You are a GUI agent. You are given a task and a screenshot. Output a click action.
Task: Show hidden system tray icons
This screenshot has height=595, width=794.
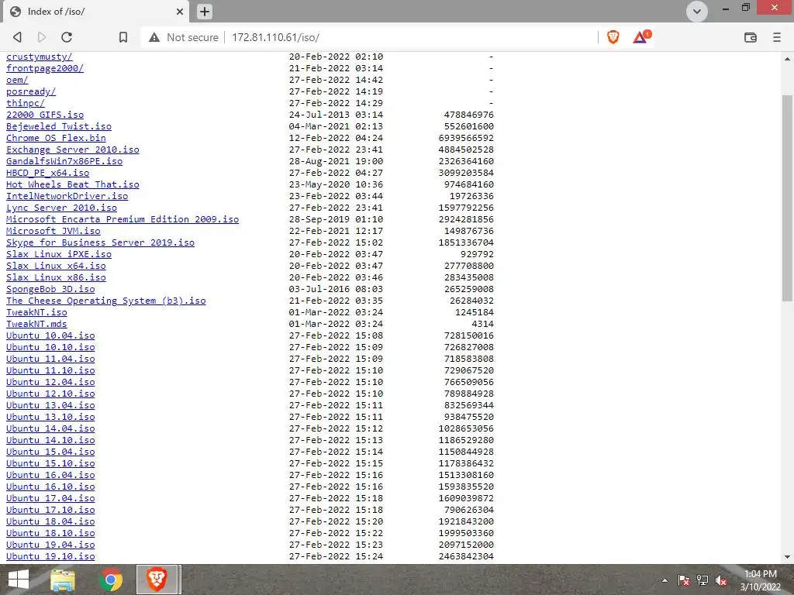point(665,581)
